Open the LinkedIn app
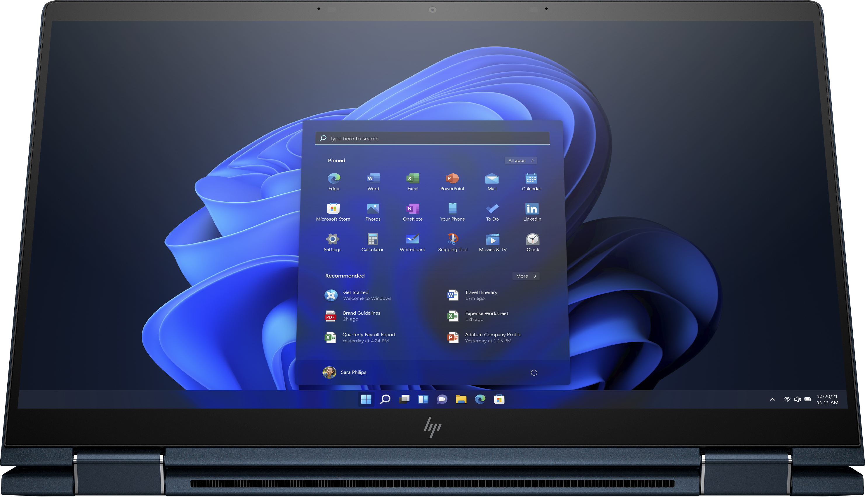Viewport: 865px width, 497px height. [532, 212]
